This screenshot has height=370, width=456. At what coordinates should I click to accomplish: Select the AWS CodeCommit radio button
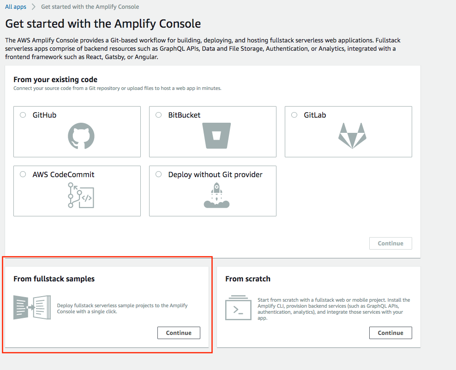23,174
